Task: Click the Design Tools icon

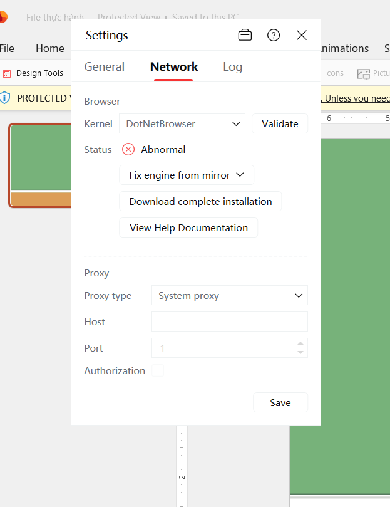Action: tap(7, 74)
